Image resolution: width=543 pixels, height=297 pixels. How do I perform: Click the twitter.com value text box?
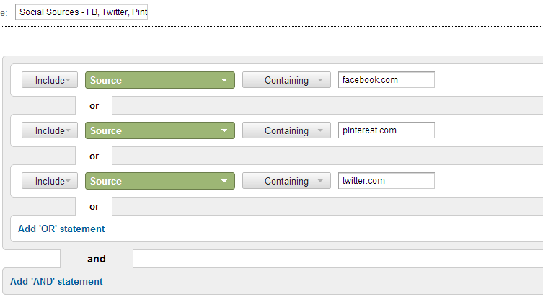(x=386, y=181)
